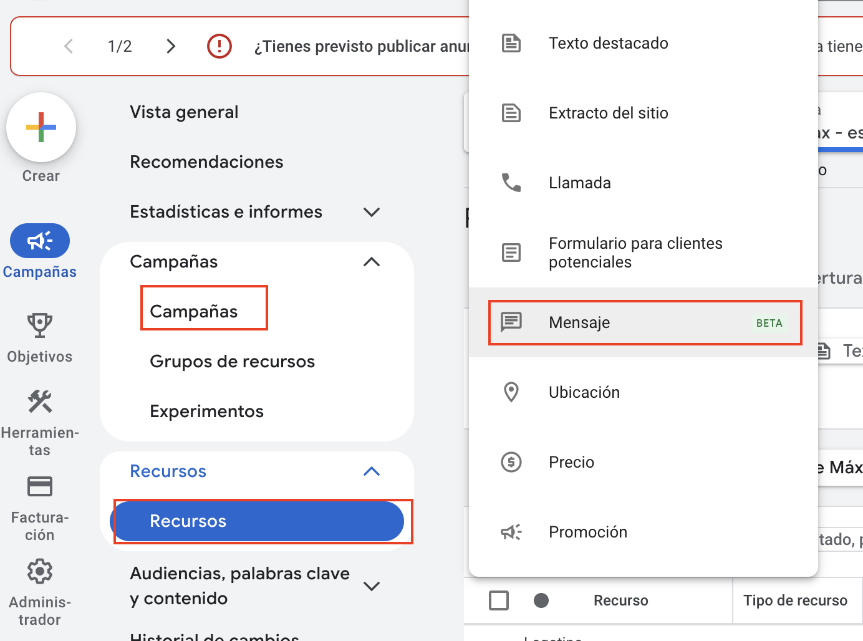The image size is (863, 641).
Task: Click the megaphone icon next to Promoción
Action: coord(511,531)
